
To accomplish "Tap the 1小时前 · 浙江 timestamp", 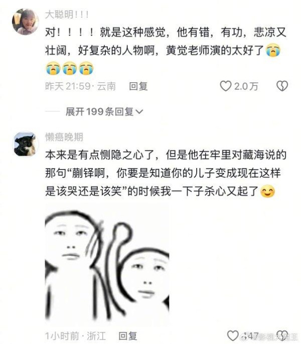I will (x=75, y=336).
